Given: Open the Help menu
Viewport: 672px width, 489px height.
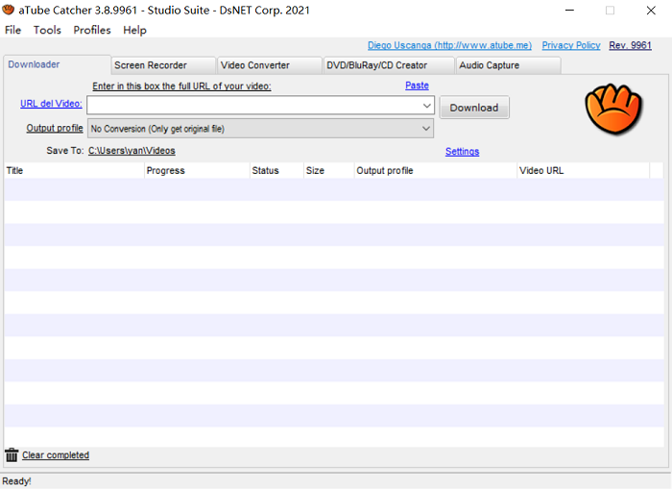Looking at the screenshot, I should 134,30.
